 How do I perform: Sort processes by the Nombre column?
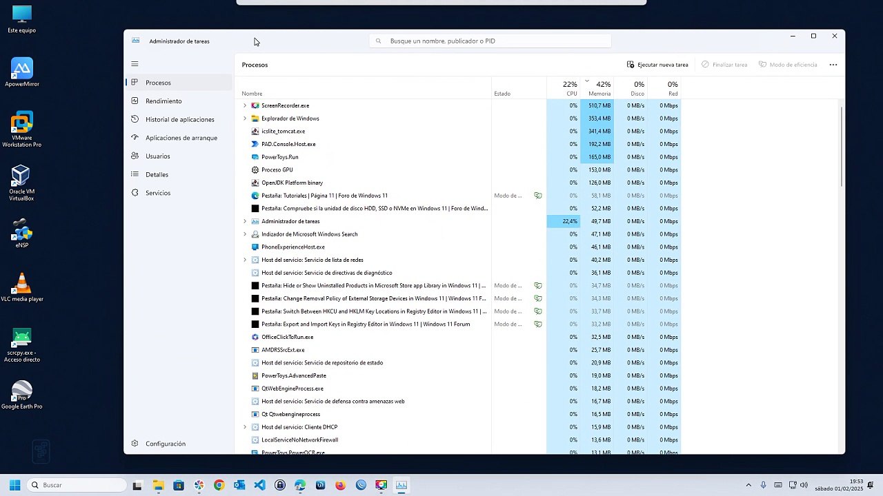tap(364, 88)
